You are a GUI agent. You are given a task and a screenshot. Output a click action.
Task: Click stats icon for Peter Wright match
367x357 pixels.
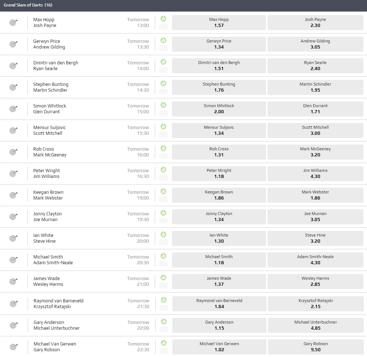tap(163, 170)
